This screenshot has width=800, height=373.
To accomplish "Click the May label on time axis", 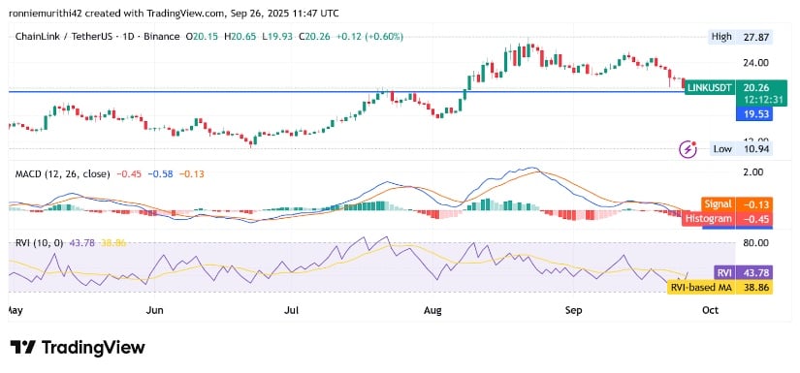I will (x=15, y=310).
